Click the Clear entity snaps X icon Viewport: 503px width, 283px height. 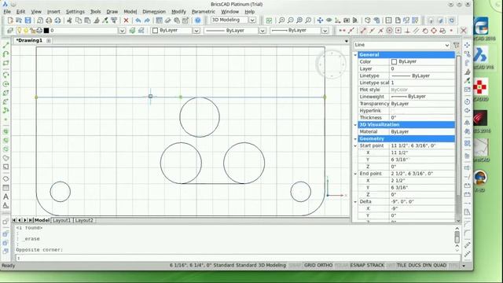point(463,31)
